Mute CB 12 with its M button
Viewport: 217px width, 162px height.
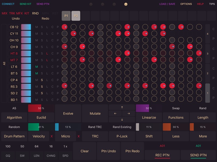36,27
